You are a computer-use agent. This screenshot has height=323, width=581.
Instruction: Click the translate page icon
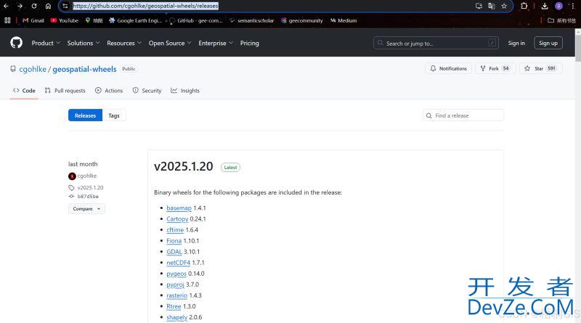click(492, 6)
